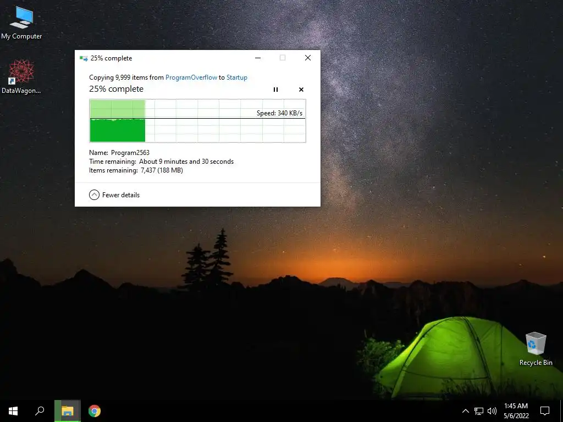The height and width of the screenshot is (422, 563).
Task: Minimize the 25% complete copy dialog
Action: point(258,58)
